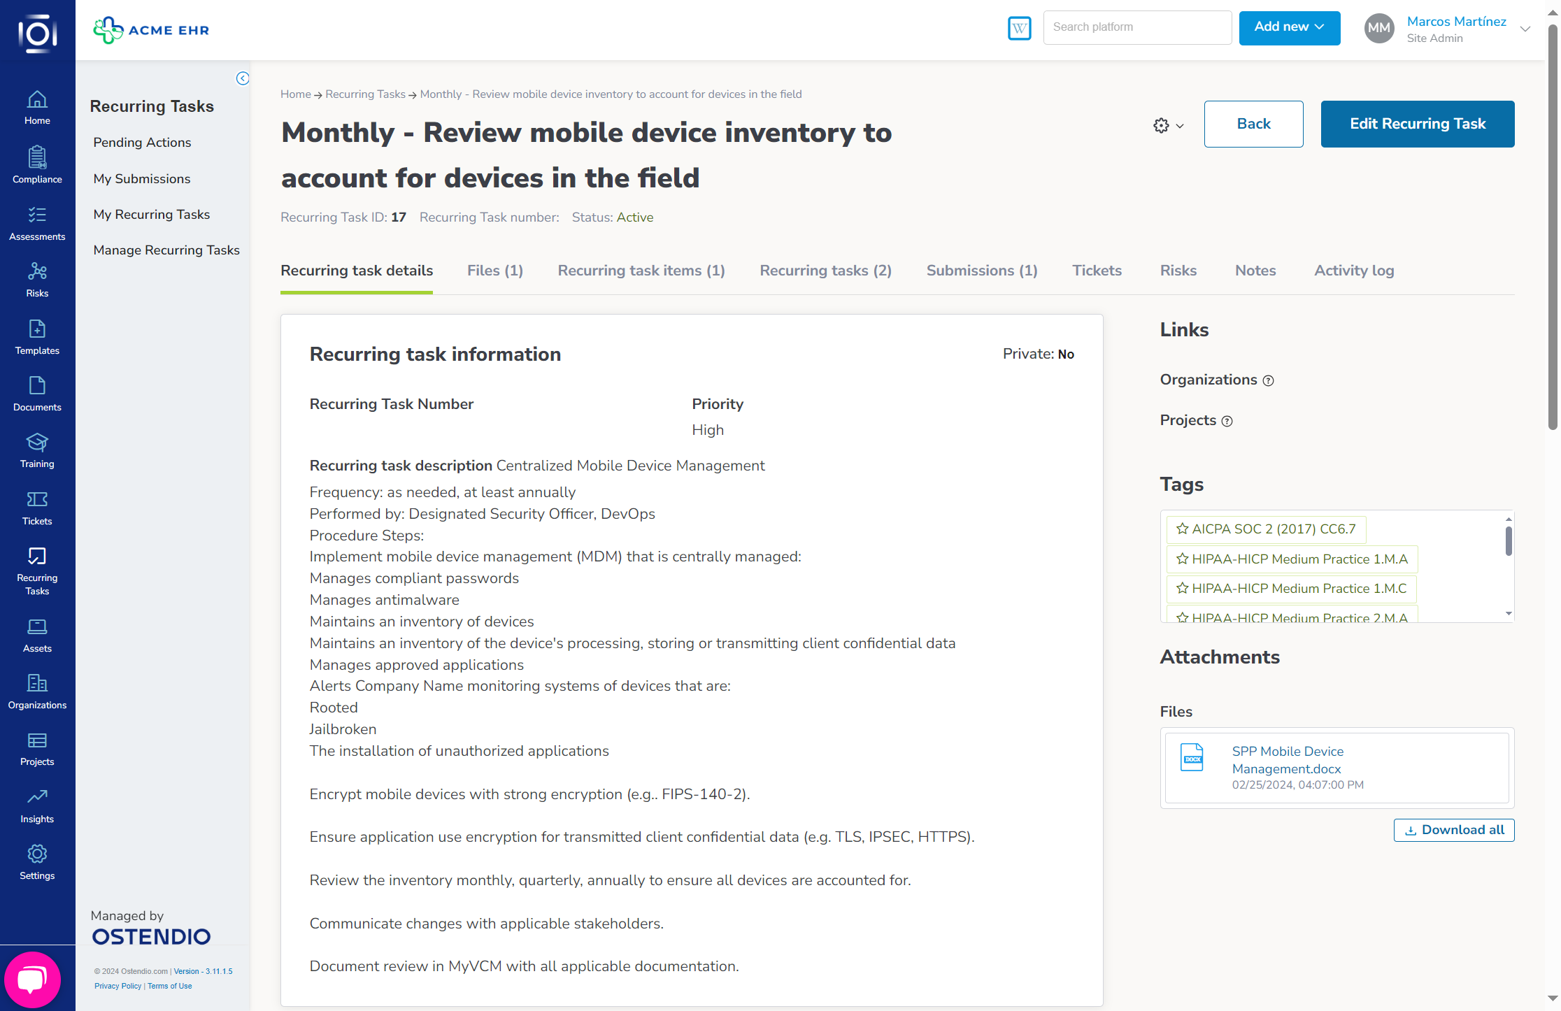Click Organizations help question mark icon

(x=1268, y=380)
